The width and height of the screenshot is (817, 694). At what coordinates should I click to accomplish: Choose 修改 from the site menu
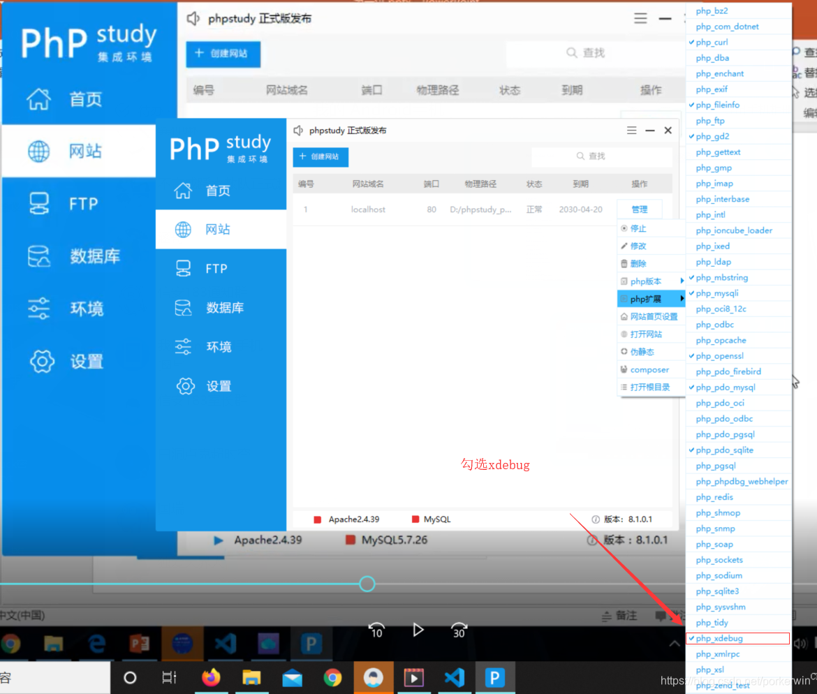coord(652,246)
